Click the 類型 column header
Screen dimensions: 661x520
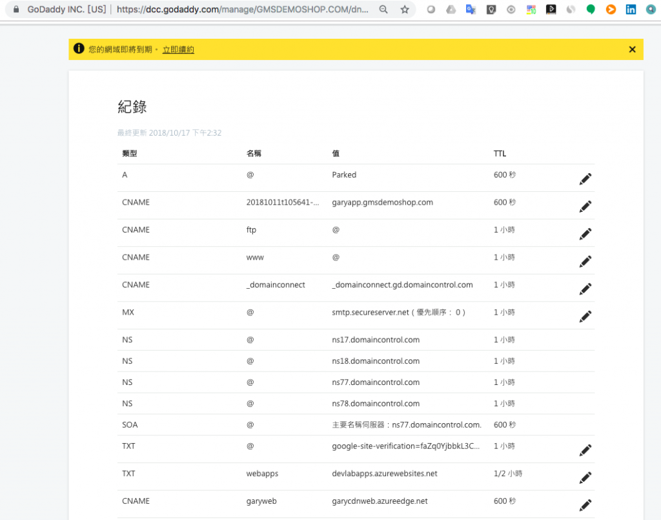129,154
